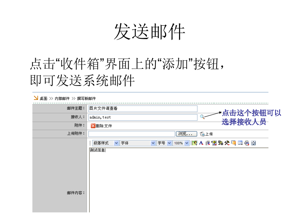Click the 撰写新邮件 breadcrumb item
The image size is (299, 224).
(86, 99)
